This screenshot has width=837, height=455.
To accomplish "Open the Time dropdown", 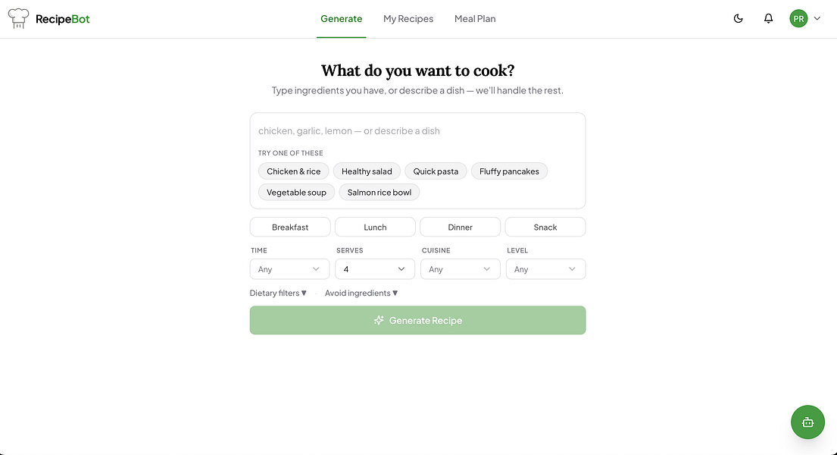I will coord(289,269).
